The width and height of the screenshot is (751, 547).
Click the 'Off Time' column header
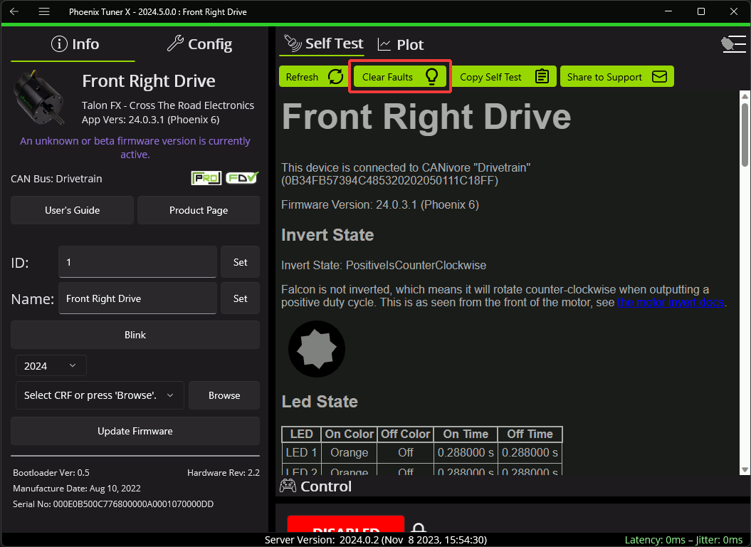530,434
